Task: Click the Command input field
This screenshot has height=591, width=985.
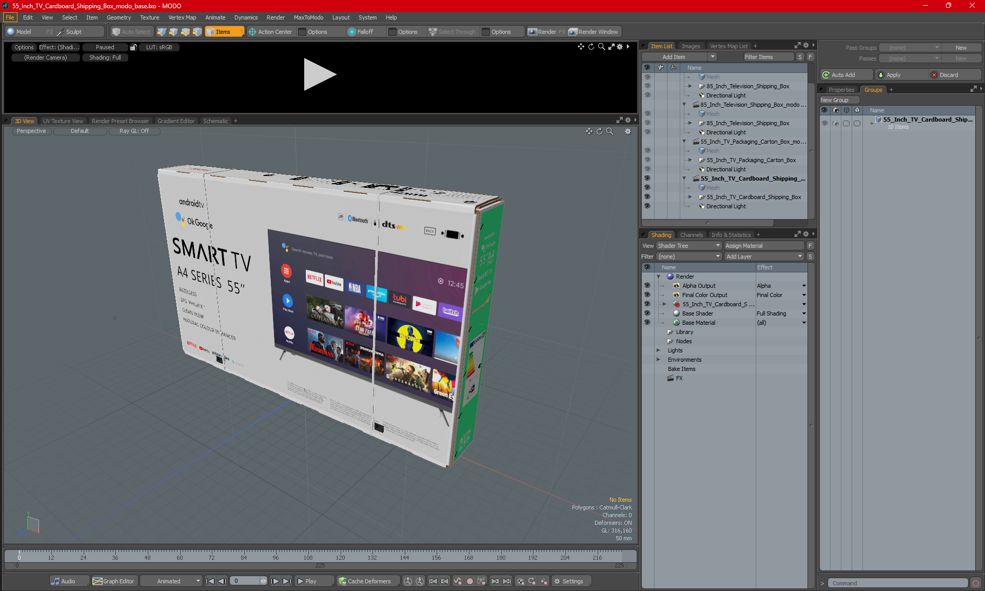Action: 898,583
